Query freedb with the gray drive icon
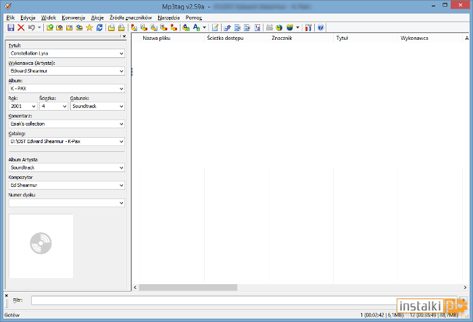Image resolution: width=473 pixels, height=322 pixels. (x=270, y=28)
